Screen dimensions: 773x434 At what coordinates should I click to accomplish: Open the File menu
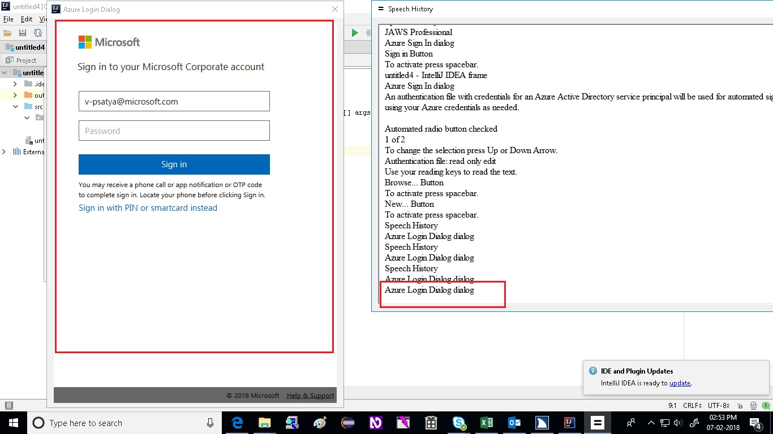point(8,19)
